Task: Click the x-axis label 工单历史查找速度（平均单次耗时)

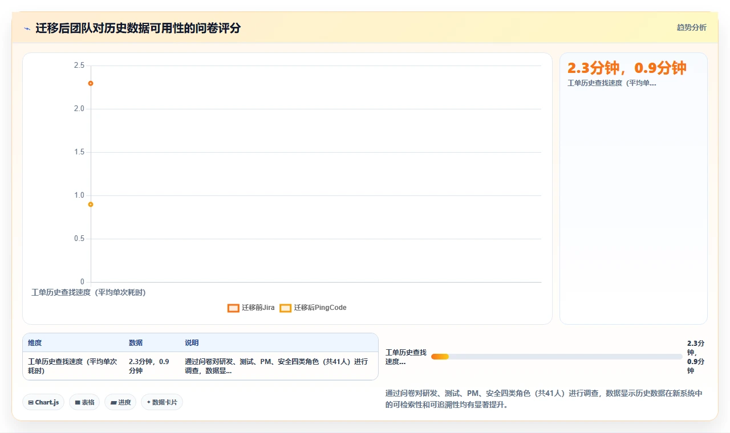Action: point(88,292)
